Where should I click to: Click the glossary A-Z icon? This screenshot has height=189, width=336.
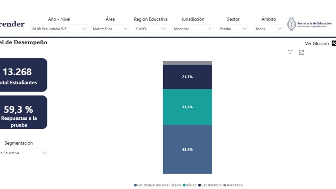(x=334, y=43)
